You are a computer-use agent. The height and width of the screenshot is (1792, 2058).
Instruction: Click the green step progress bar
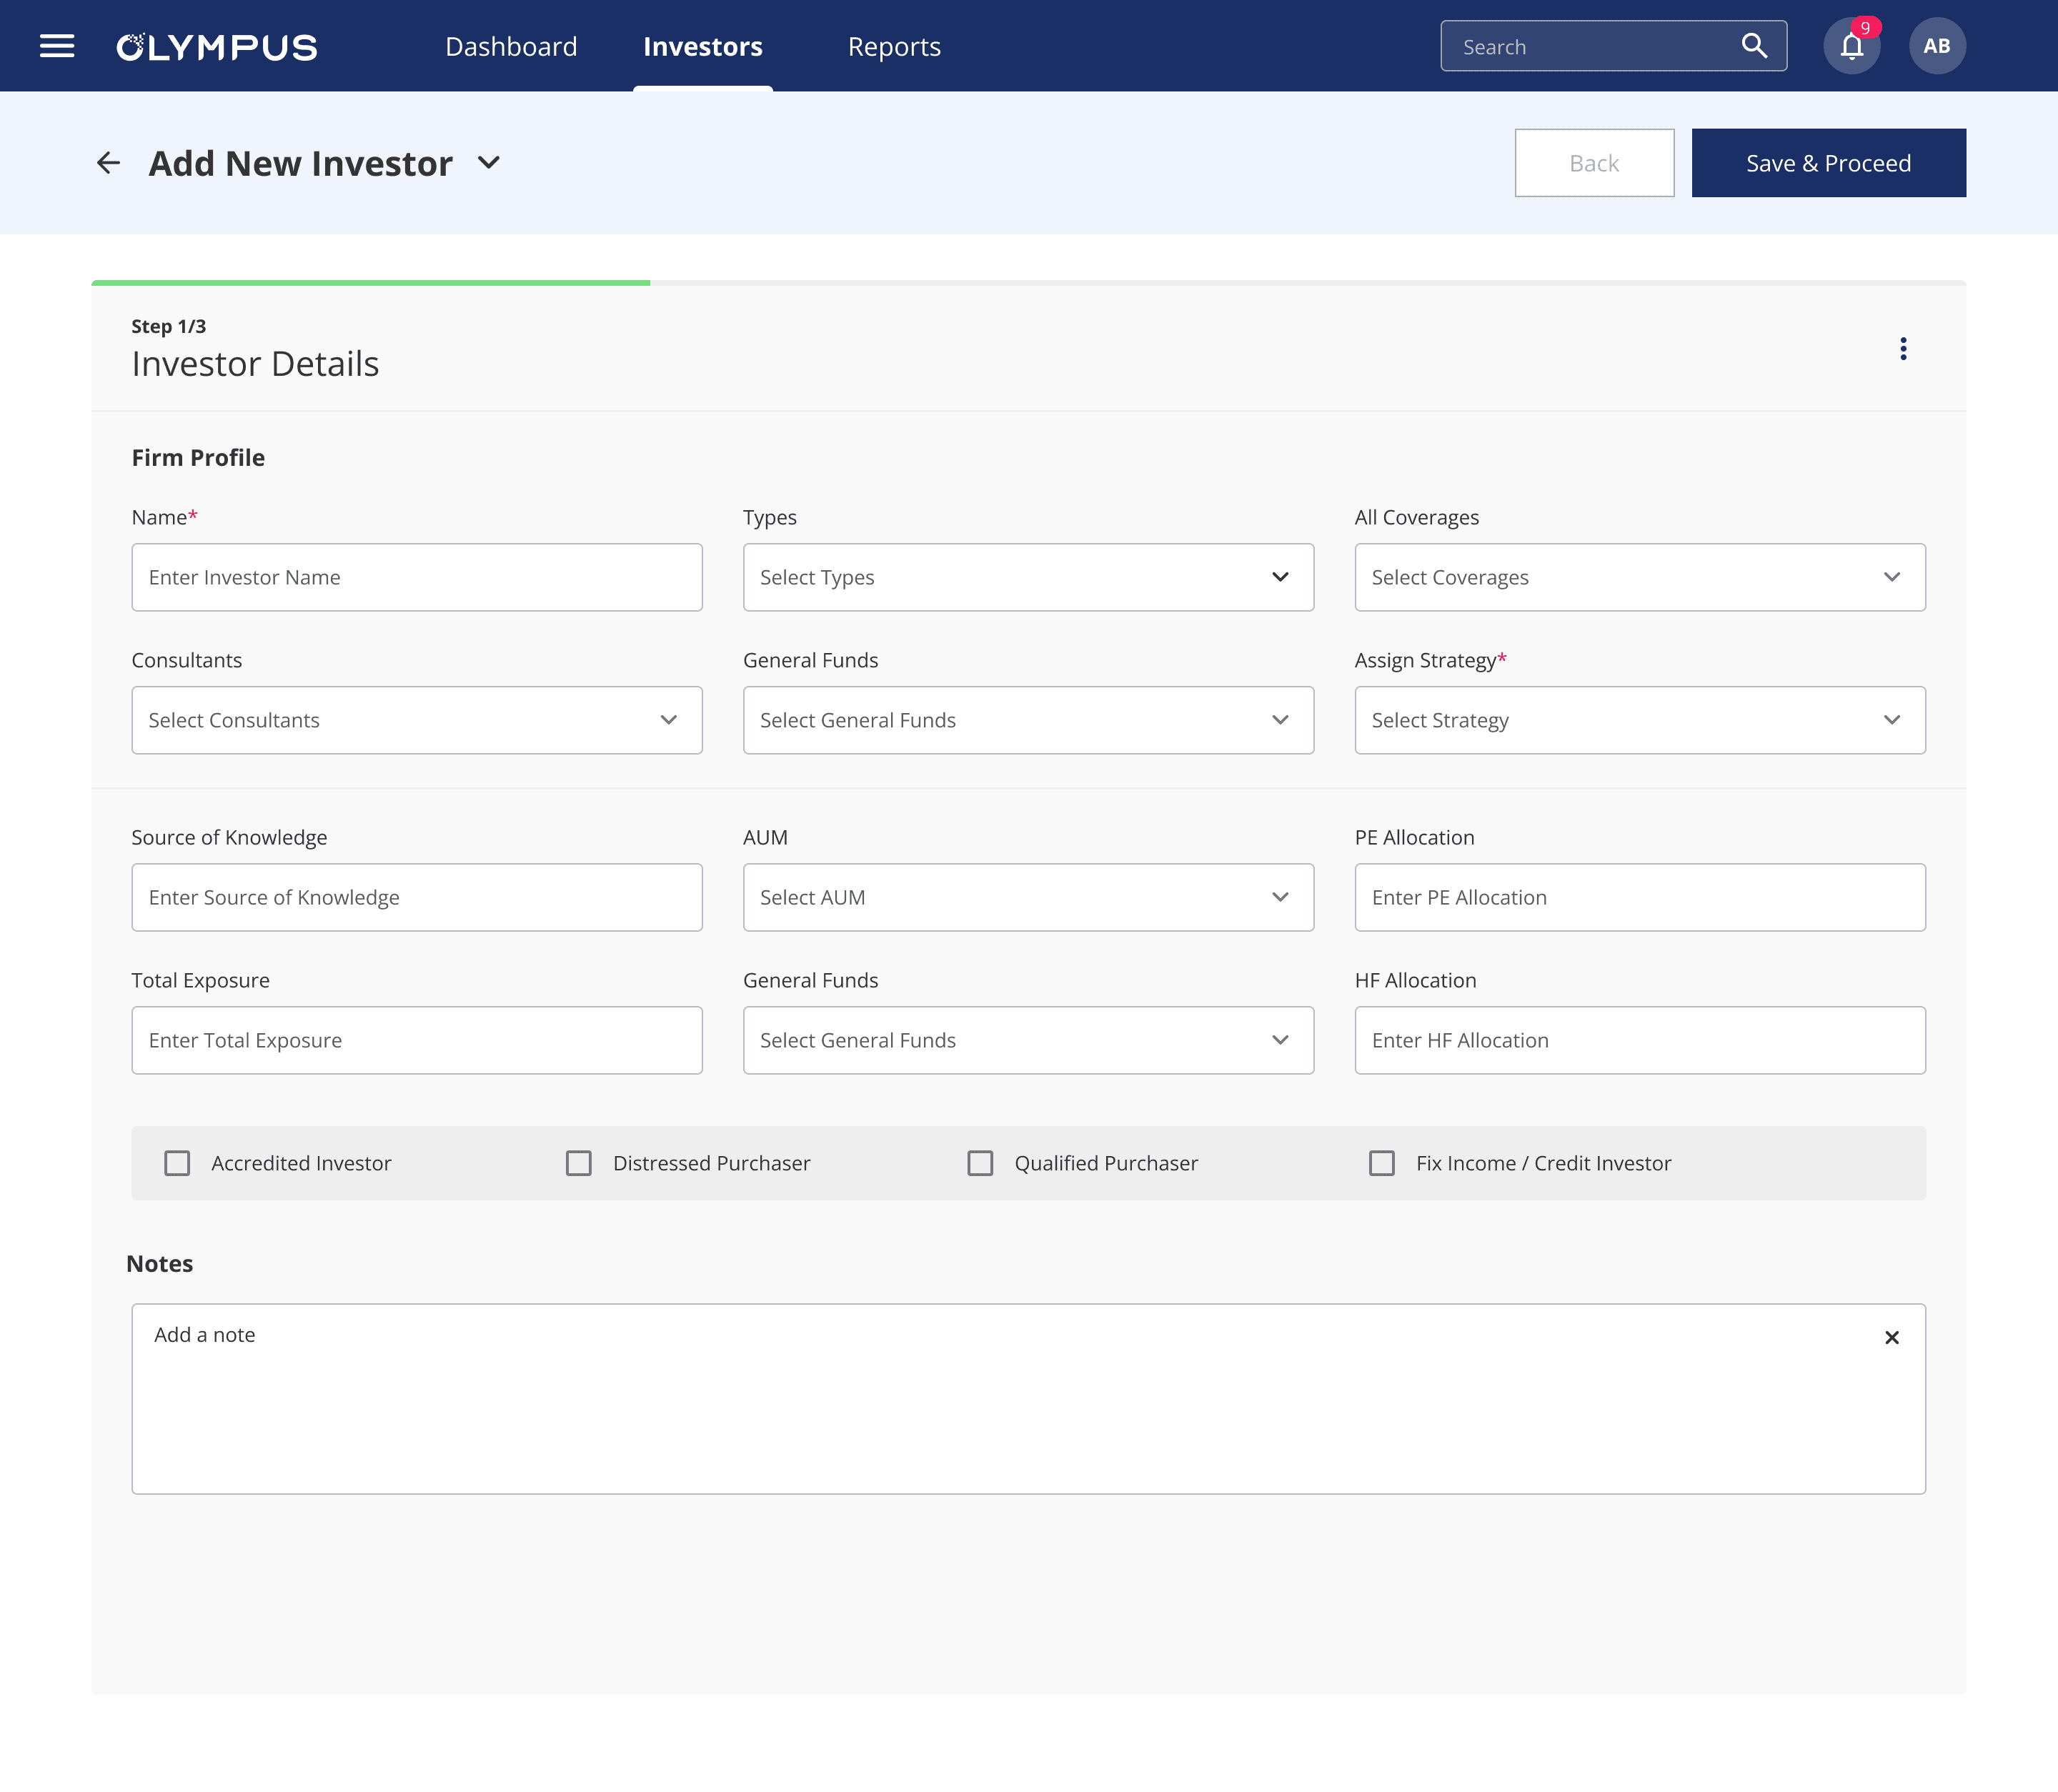coord(370,283)
